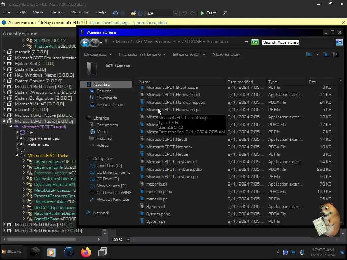The width and height of the screenshot is (347, 260).
Task: Expand the PE node in Assembly Explorer
Action: [x=17, y=132]
